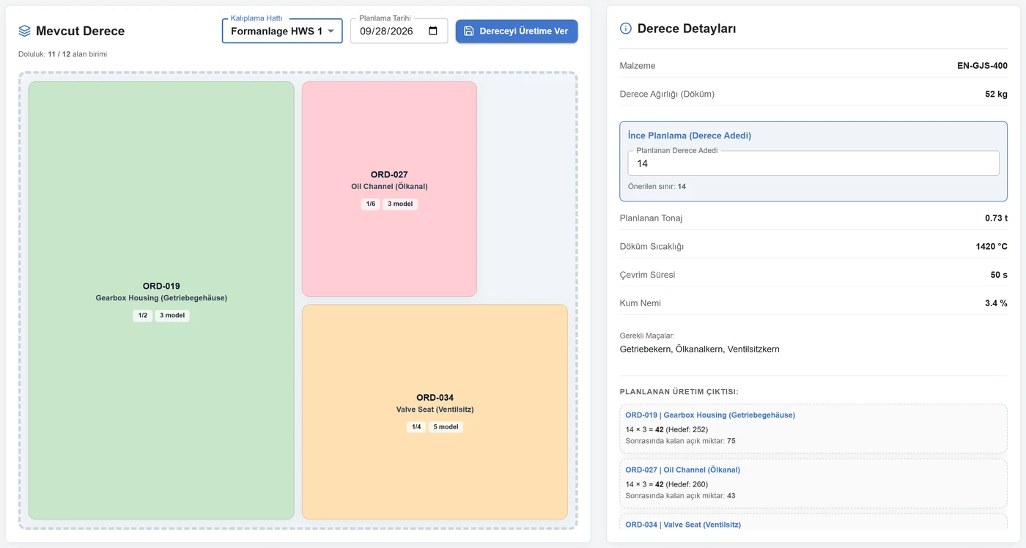Image resolution: width=1026 pixels, height=548 pixels.
Task: Select the orange ORD-034 Valve Seat block
Action: point(435,412)
